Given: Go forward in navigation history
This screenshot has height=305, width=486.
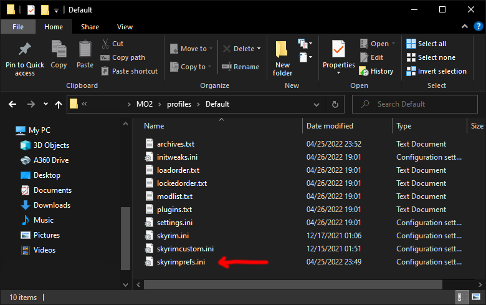Looking at the screenshot, I should point(31,104).
